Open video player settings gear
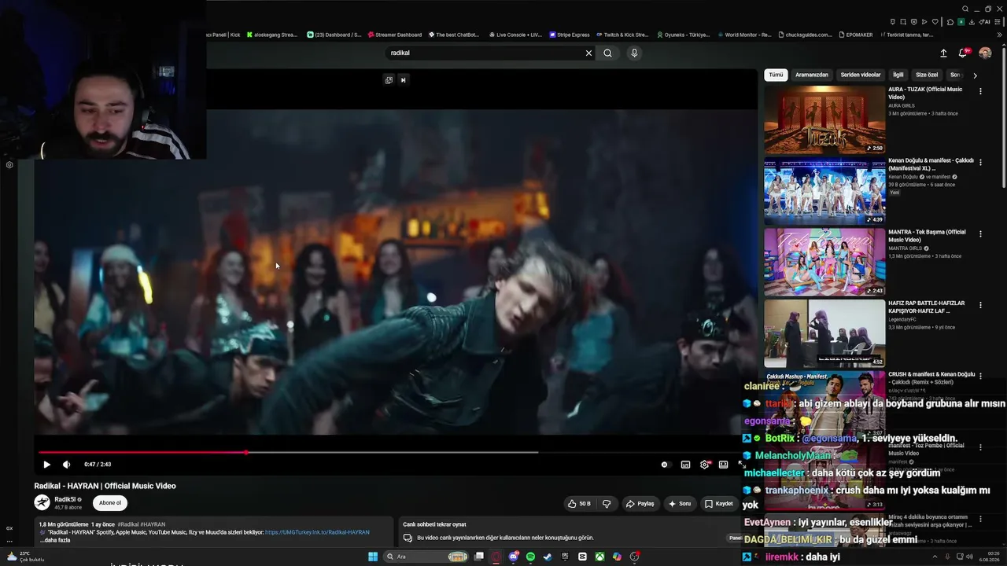The image size is (1007, 566). pos(704,465)
